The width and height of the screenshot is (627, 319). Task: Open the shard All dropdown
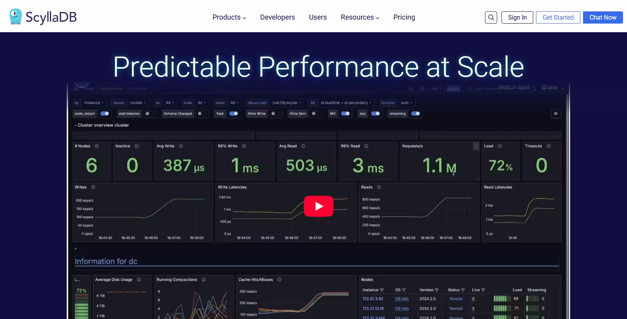[234, 103]
